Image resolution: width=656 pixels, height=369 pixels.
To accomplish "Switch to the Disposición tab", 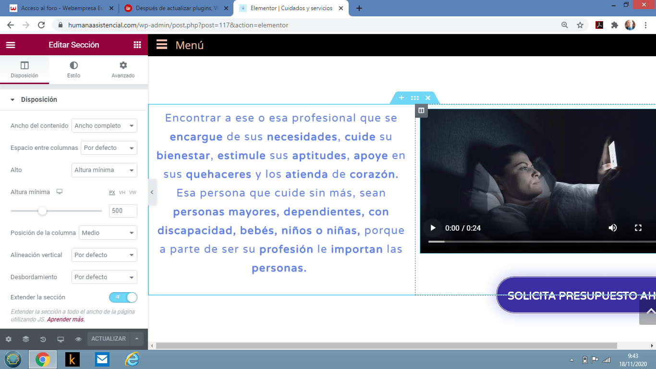I will (24, 70).
